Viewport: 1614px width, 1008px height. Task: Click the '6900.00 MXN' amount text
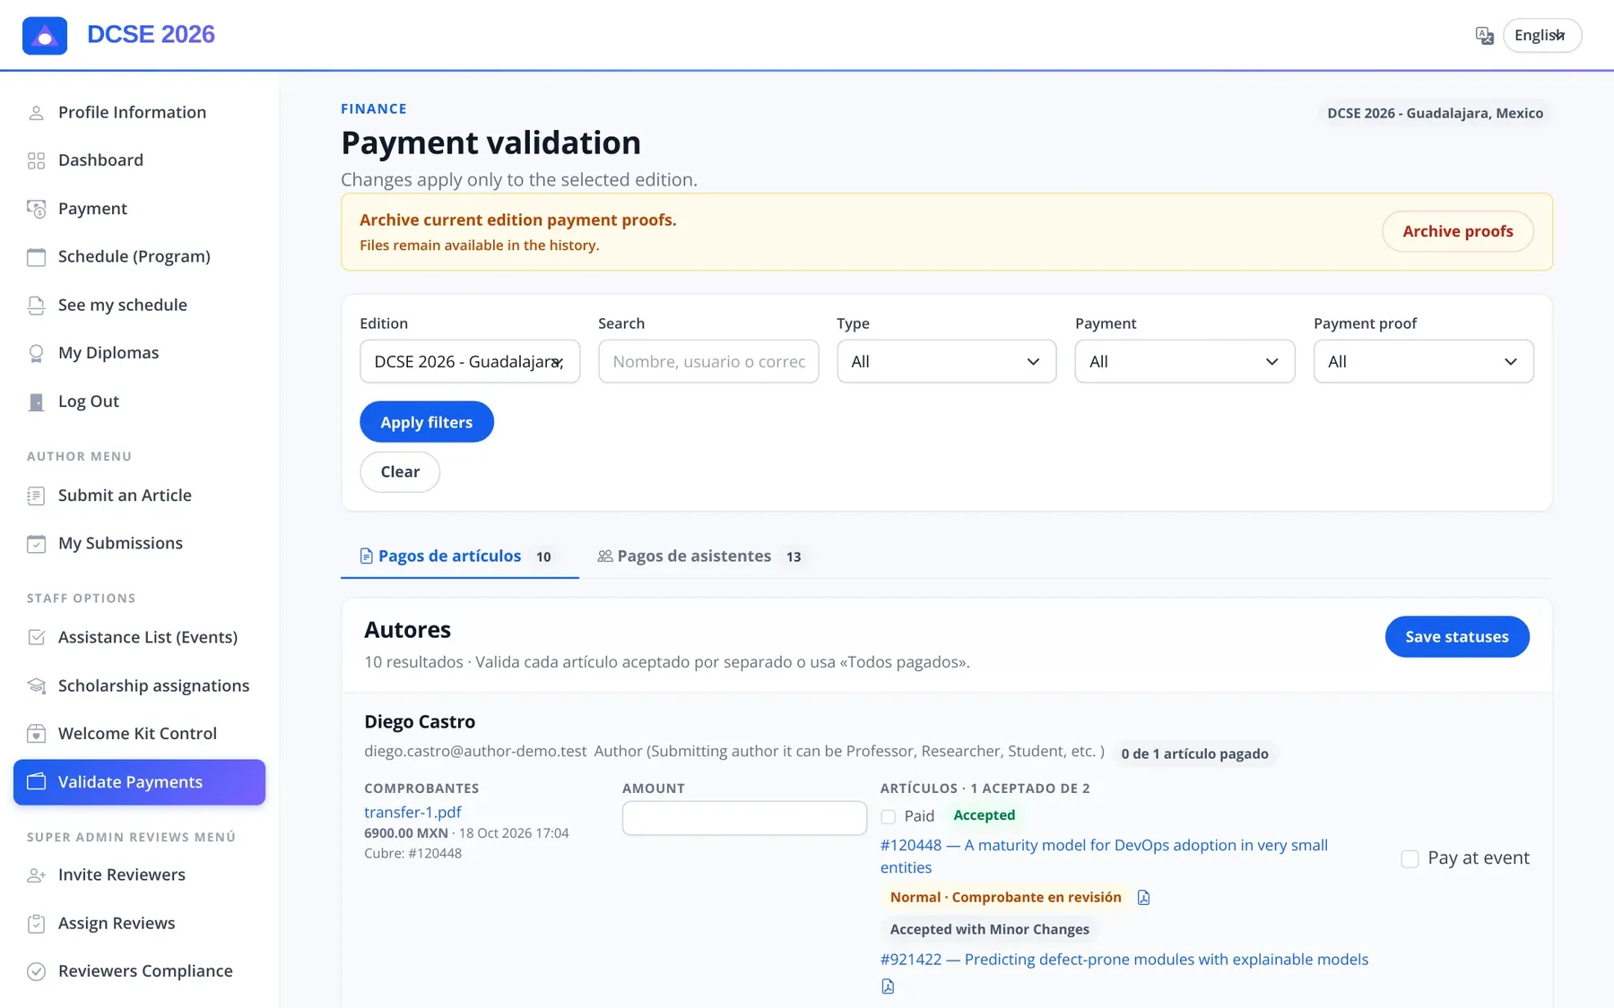point(406,833)
